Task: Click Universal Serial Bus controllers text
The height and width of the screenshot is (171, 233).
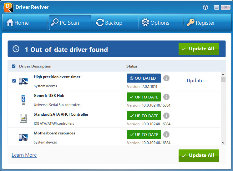Action: 57,105
